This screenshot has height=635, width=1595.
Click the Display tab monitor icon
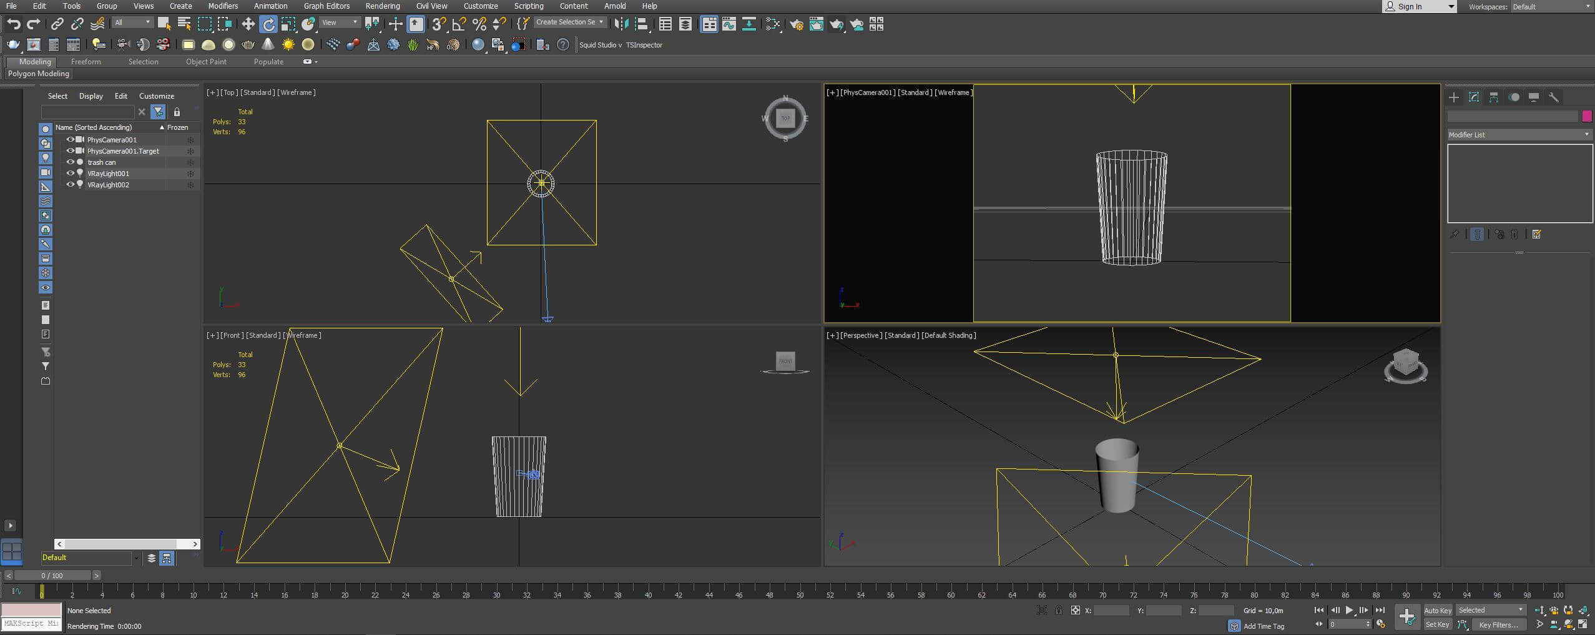point(1534,97)
